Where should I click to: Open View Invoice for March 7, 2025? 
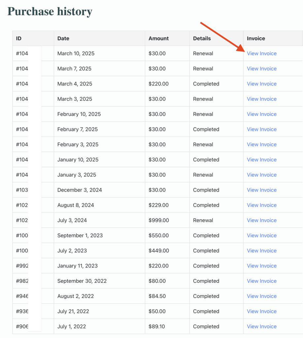click(261, 69)
